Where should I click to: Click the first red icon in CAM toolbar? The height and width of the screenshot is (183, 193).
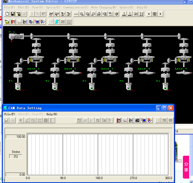(x=119, y=120)
